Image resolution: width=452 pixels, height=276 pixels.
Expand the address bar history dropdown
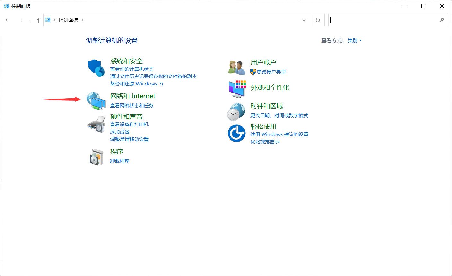click(x=304, y=20)
